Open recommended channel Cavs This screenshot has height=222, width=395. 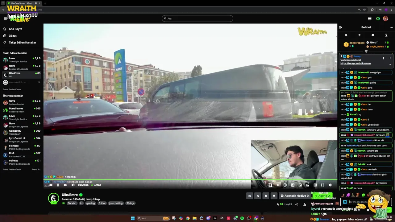(x=22, y=102)
